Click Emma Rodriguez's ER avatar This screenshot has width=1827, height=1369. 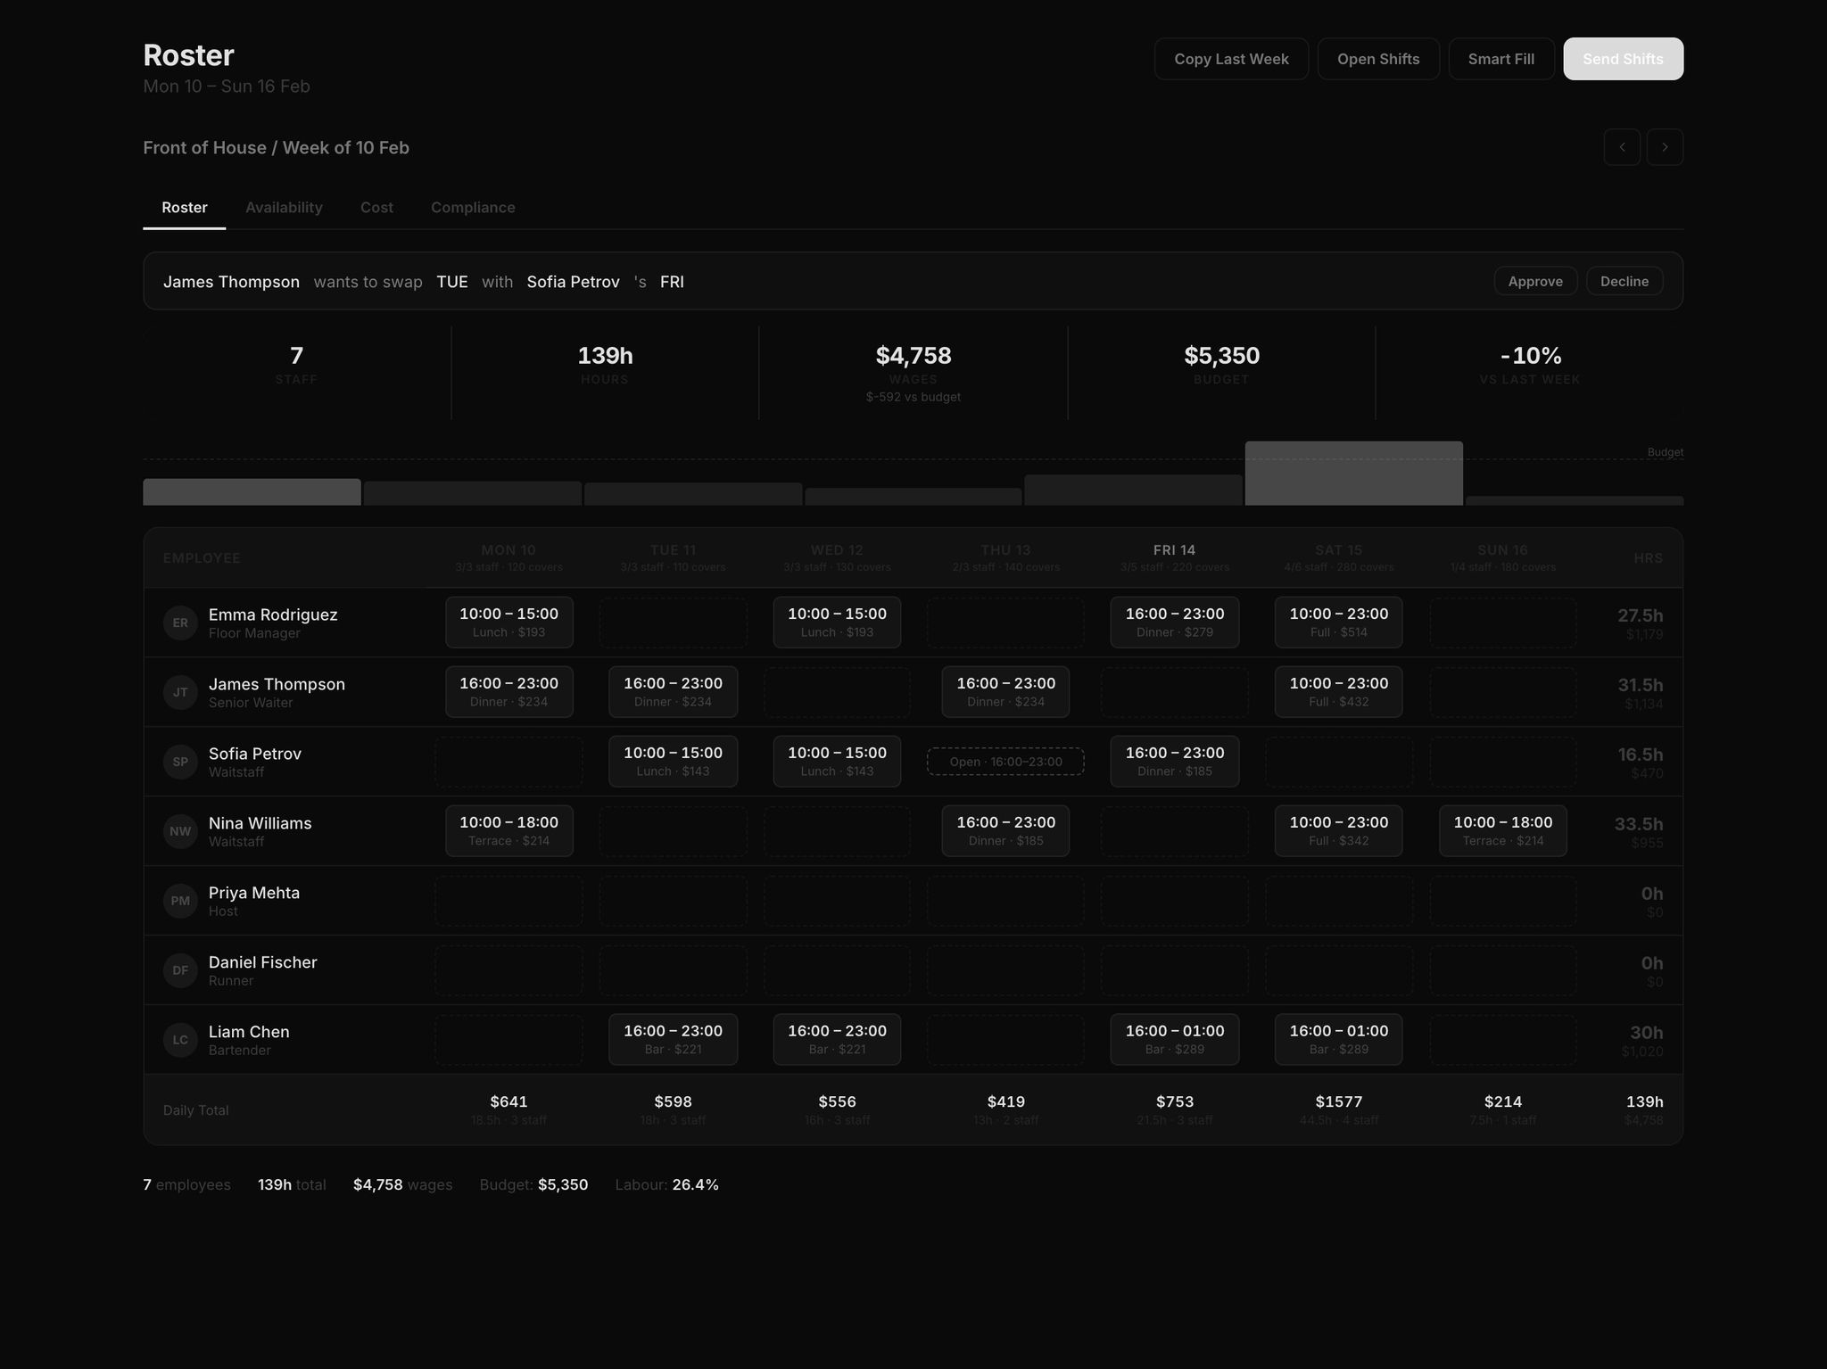pyautogui.click(x=180, y=623)
